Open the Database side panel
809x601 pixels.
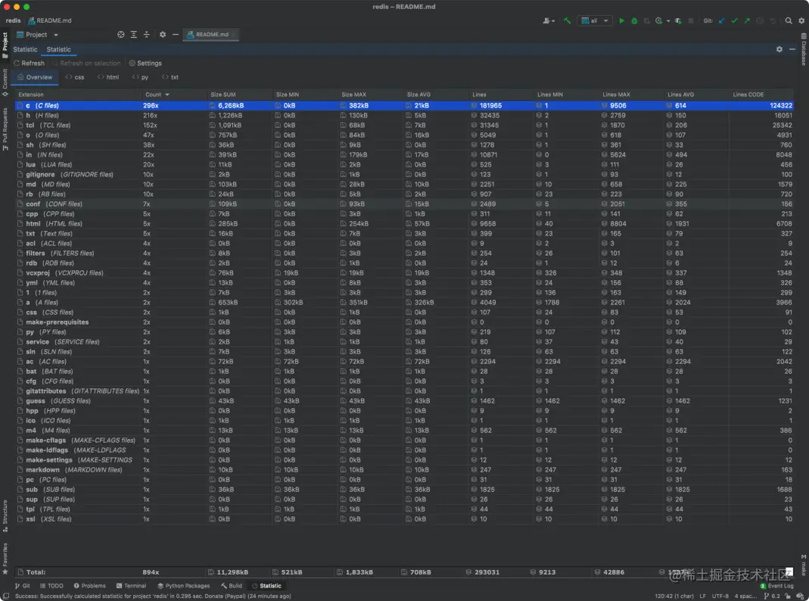coord(804,50)
